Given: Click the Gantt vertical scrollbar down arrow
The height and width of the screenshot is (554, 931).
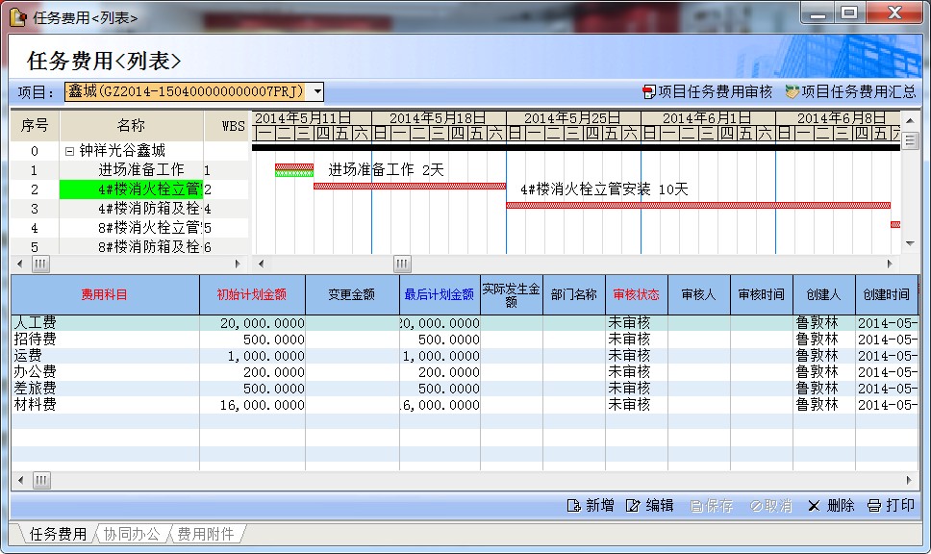Looking at the screenshot, I should (x=909, y=246).
